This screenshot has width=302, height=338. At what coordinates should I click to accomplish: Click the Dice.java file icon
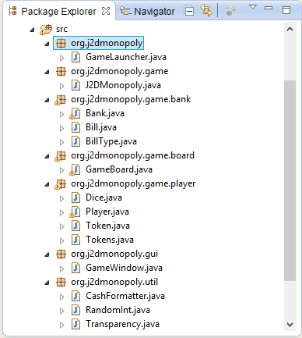[75, 197]
